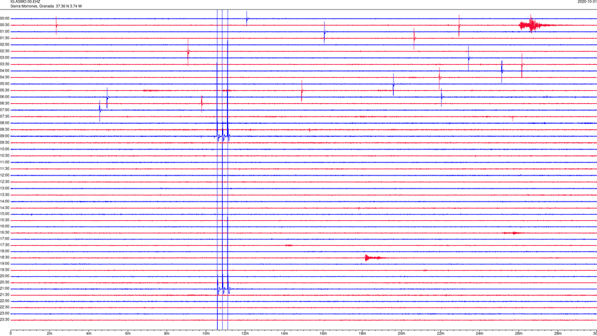Choose the 10:30 trace label

point(4,156)
